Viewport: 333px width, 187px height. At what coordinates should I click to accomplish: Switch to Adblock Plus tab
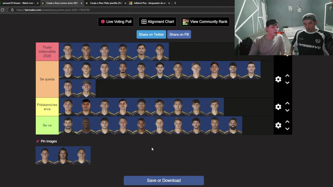pos(150,3)
